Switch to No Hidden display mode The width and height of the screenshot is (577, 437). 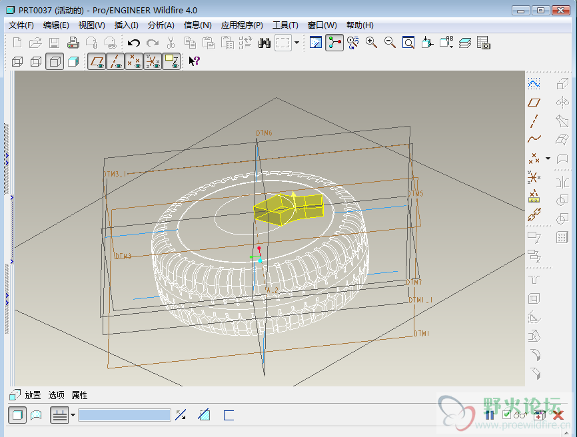point(55,61)
